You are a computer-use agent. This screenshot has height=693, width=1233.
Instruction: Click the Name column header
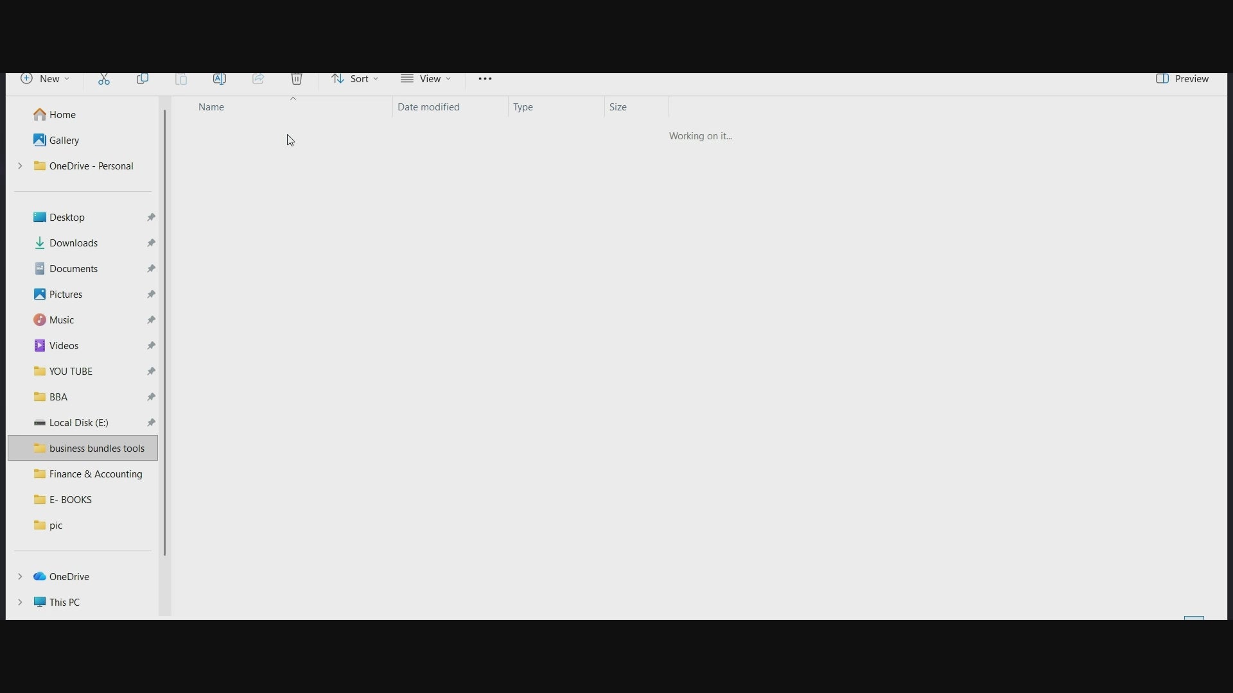(x=211, y=107)
